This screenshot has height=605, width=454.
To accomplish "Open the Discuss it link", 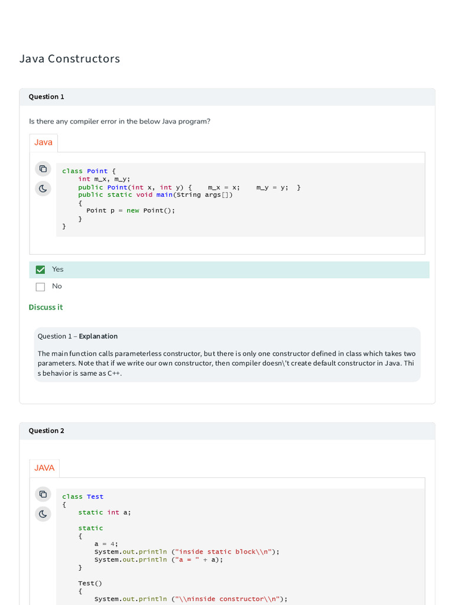I will 46,307.
